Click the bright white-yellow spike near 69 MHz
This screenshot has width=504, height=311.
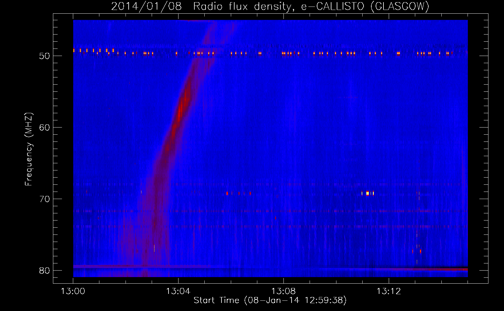pyautogui.click(x=368, y=193)
